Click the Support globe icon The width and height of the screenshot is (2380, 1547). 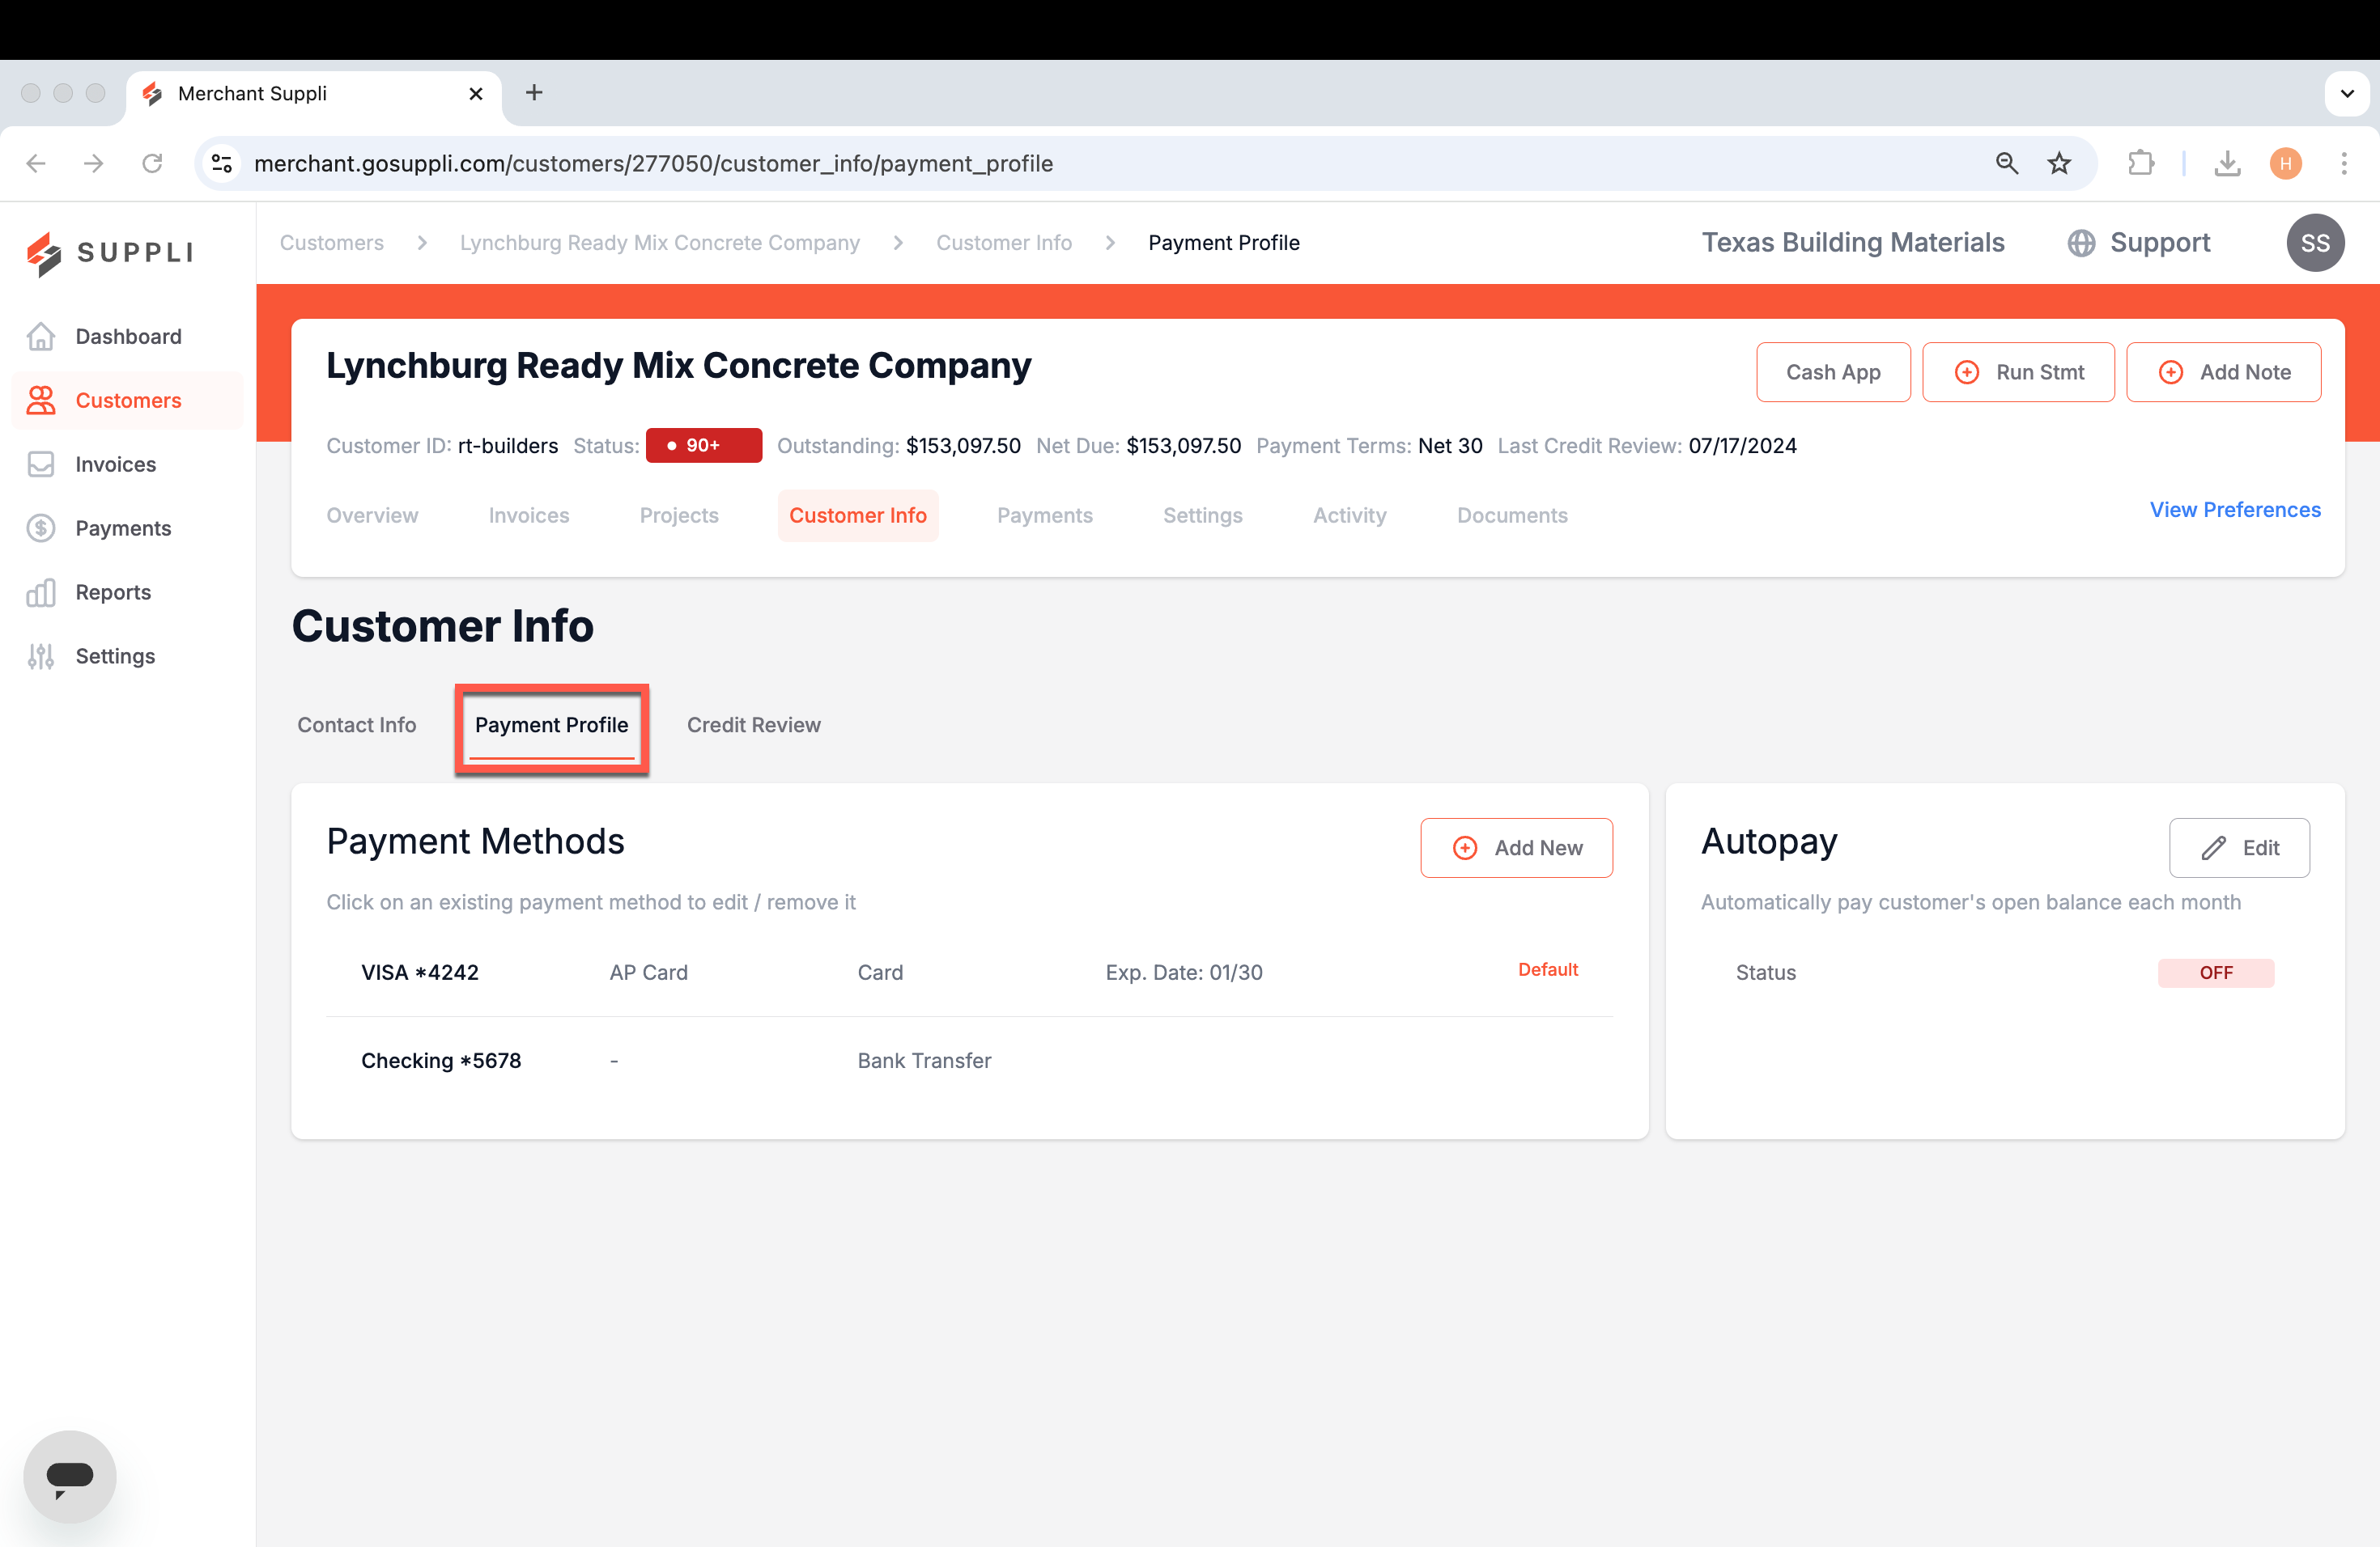point(2081,243)
